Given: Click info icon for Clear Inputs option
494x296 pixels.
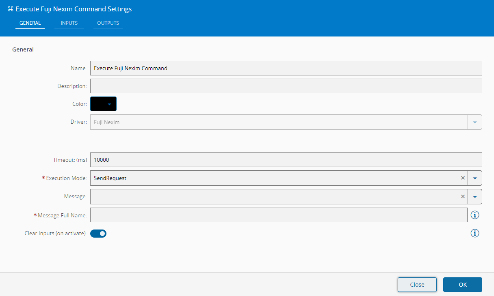Looking at the screenshot, I should (x=475, y=233).
